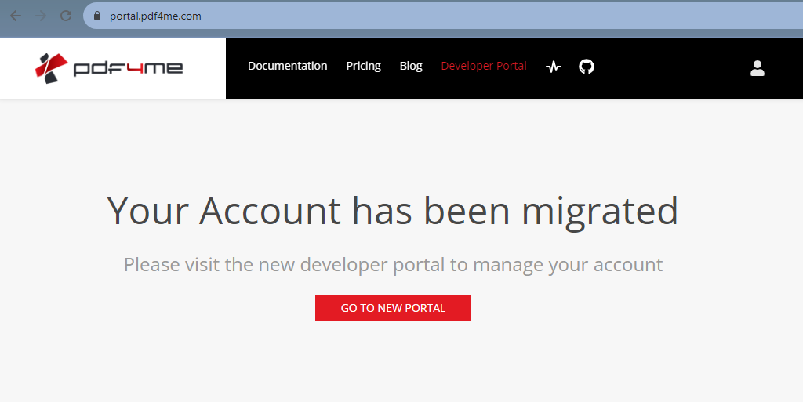Click the user account profile icon
803x402 pixels.
(x=757, y=68)
